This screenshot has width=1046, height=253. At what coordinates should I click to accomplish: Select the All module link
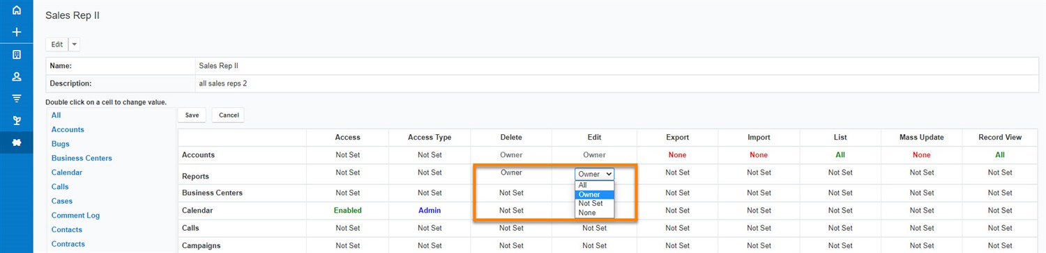(x=56, y=115)
